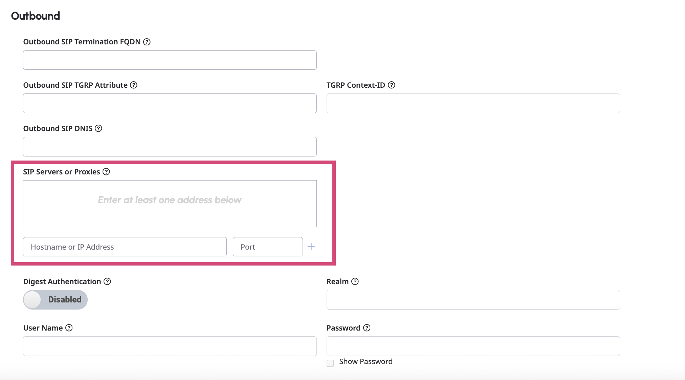
Task: Click the User Name help icon
Action: click(x=69, y=328)
